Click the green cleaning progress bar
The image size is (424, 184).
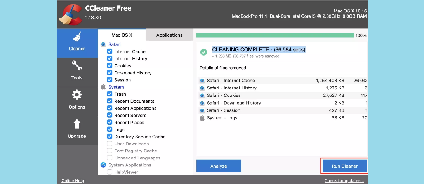pos(275,35)
